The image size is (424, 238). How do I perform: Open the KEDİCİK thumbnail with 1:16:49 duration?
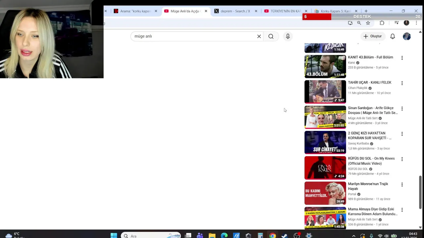tap(325, 48)
